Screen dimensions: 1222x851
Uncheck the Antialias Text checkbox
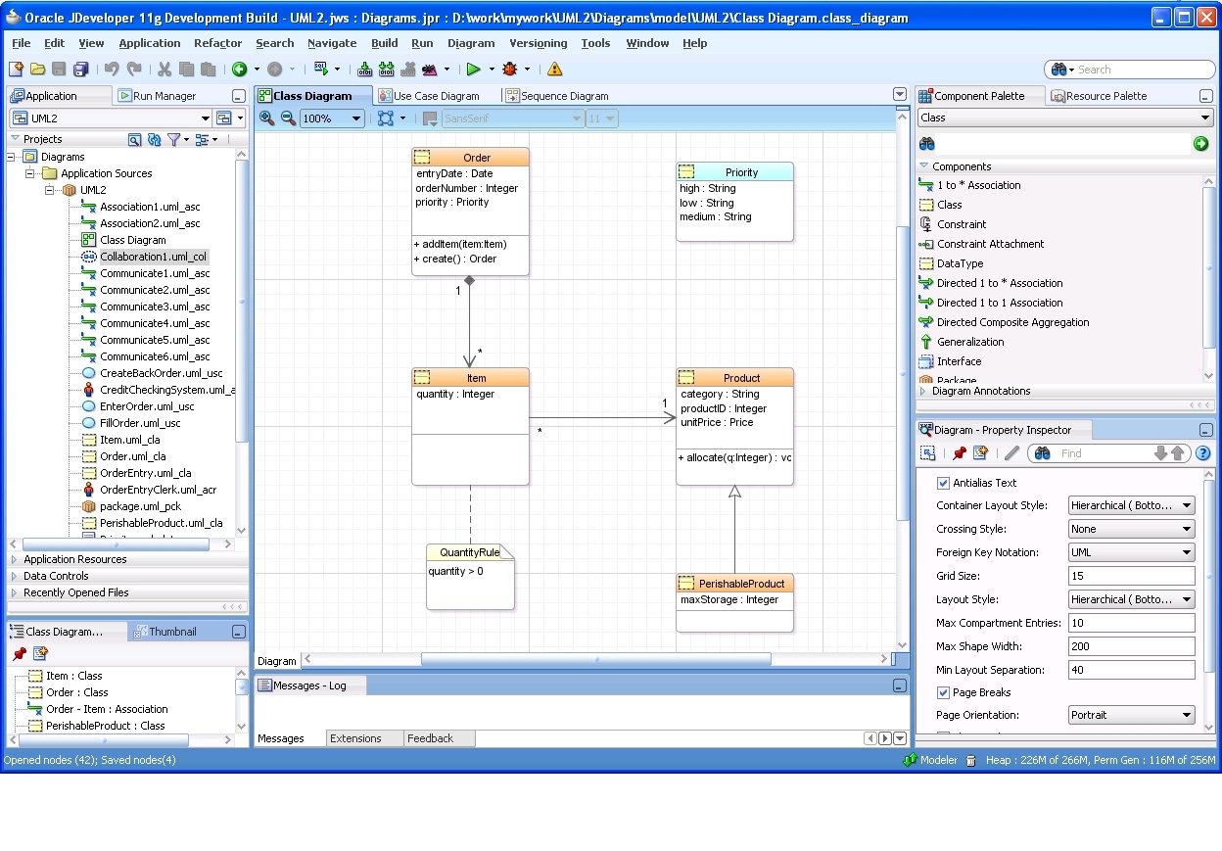[x=943, y=483]
